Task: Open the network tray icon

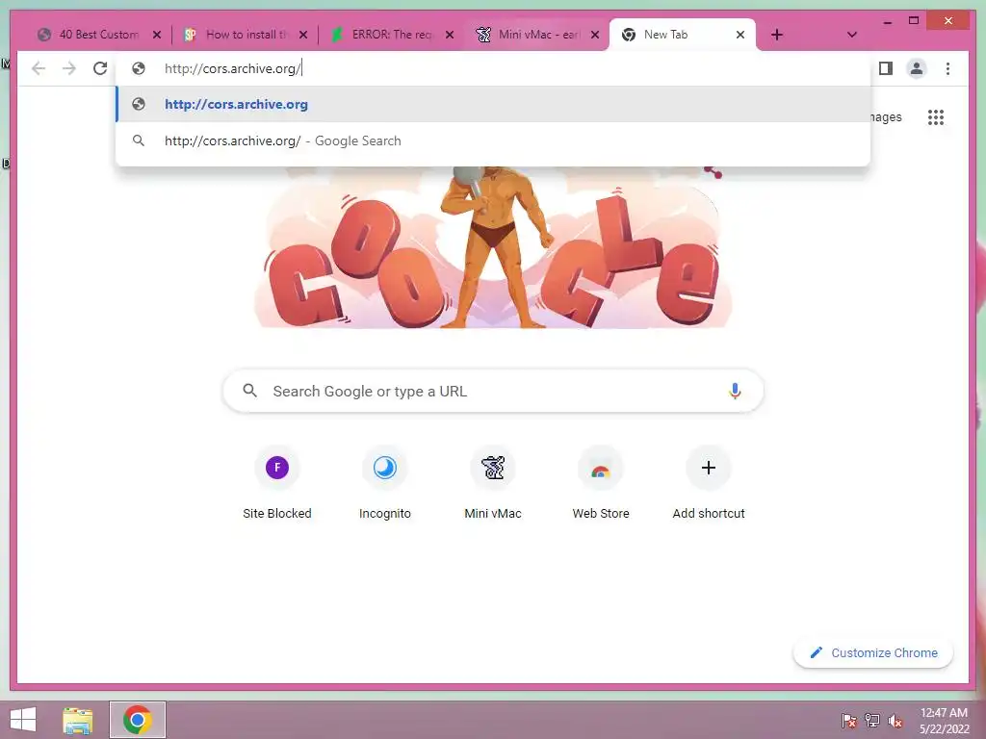Action: point(872,721)
